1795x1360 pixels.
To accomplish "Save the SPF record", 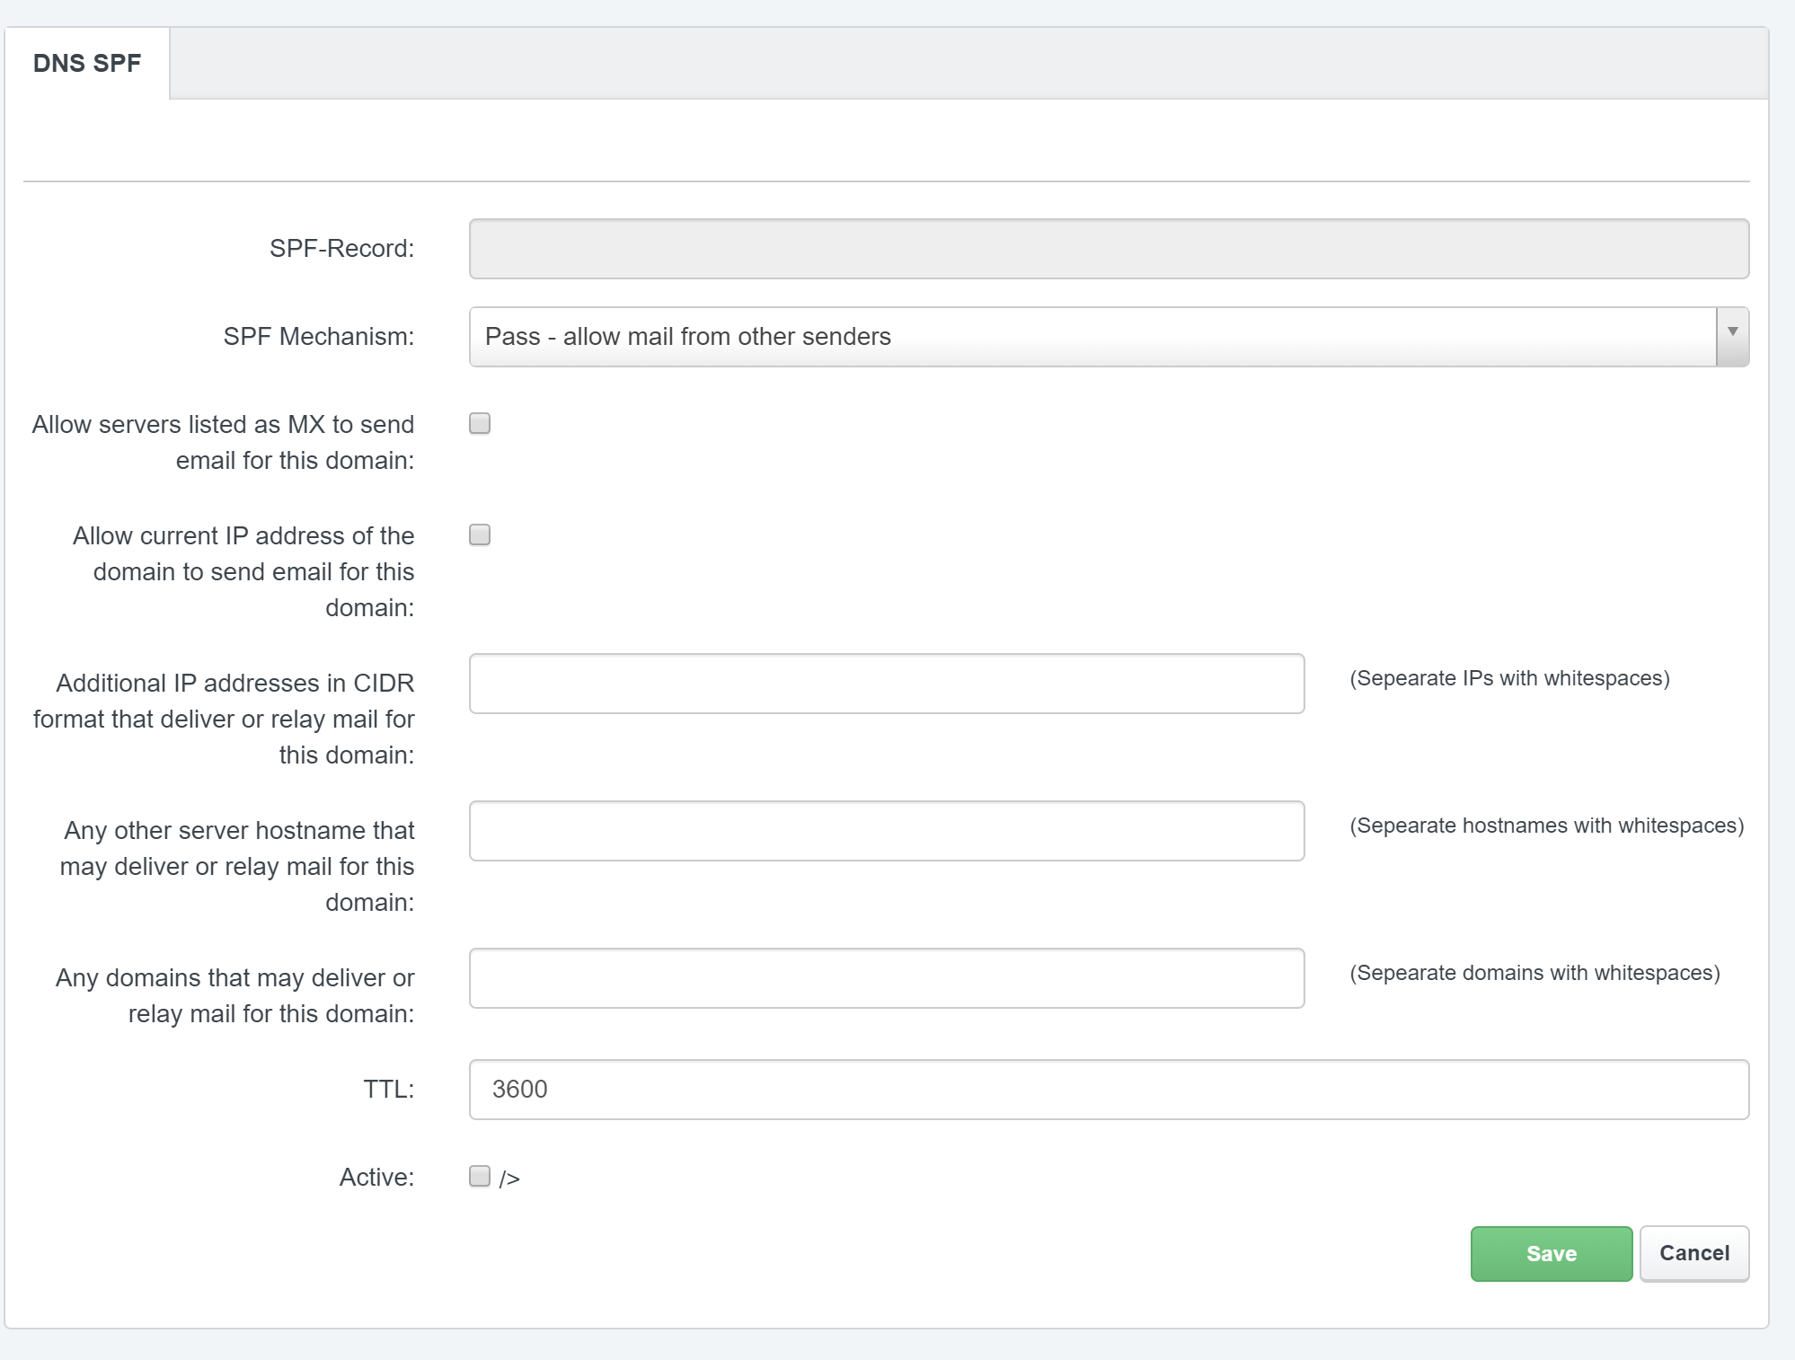I will click(1552, 1253).
